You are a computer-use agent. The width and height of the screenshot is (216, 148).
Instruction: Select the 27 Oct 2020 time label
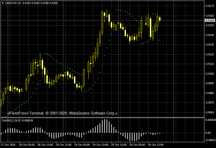[8, 145]
